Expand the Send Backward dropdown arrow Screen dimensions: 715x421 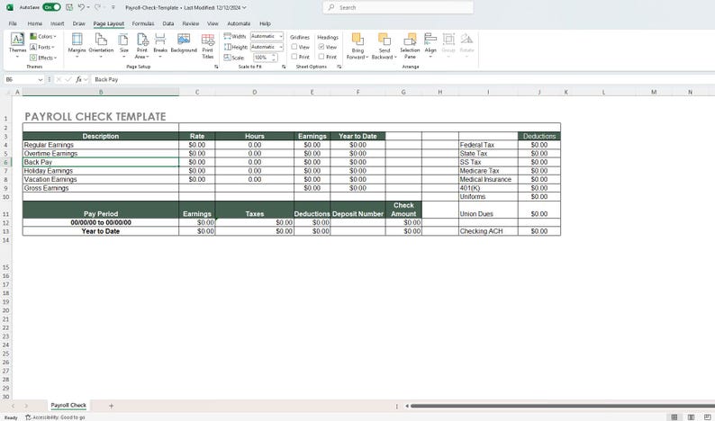[x=395, y=58]
